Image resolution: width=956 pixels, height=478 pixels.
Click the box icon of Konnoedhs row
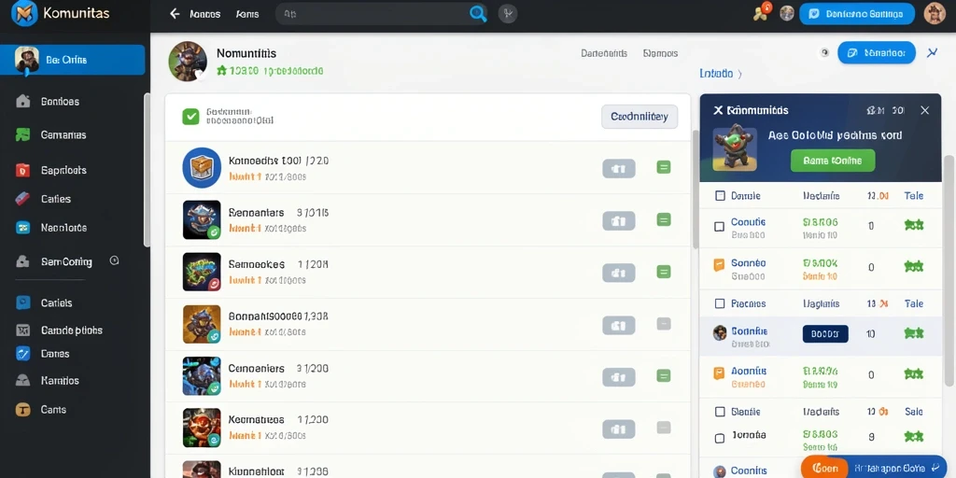pos(202,167)
